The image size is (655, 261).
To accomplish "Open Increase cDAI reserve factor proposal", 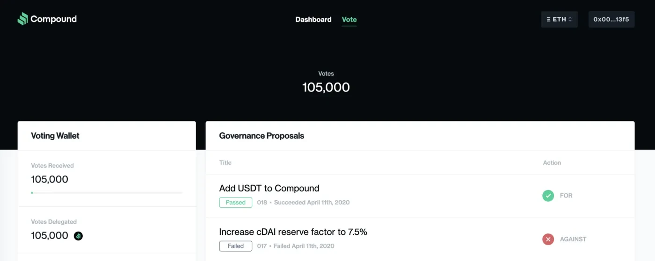I will point(293,232).
